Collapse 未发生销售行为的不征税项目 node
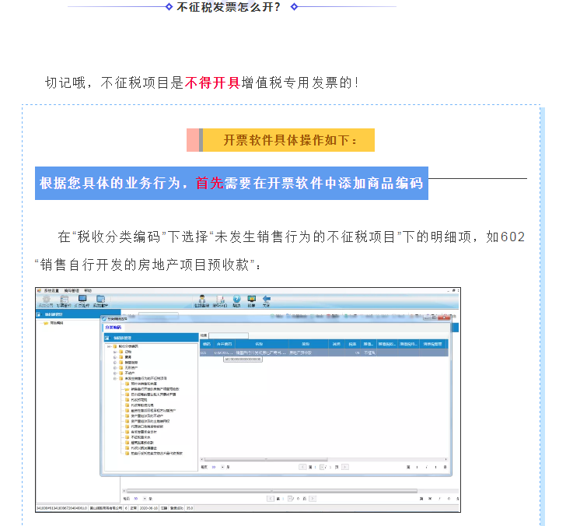This screenshot has height=526, width=566. pyautogui.click(x=115, y=378)
